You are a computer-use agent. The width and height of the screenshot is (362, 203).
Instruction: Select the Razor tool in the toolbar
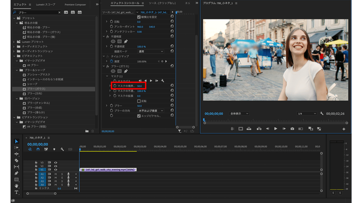[16, 160]
